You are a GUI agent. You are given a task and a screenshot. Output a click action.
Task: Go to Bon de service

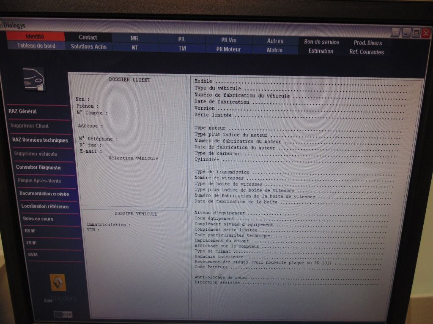coord(321,42)
